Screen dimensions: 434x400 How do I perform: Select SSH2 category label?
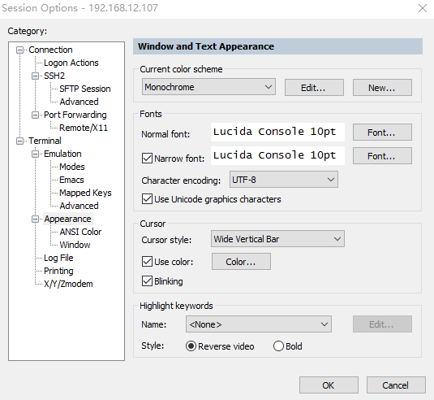[54, 76]
